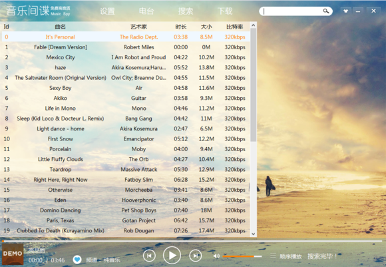
Task: Select the 纯音乐 channel label
Action: click(112, 260)
